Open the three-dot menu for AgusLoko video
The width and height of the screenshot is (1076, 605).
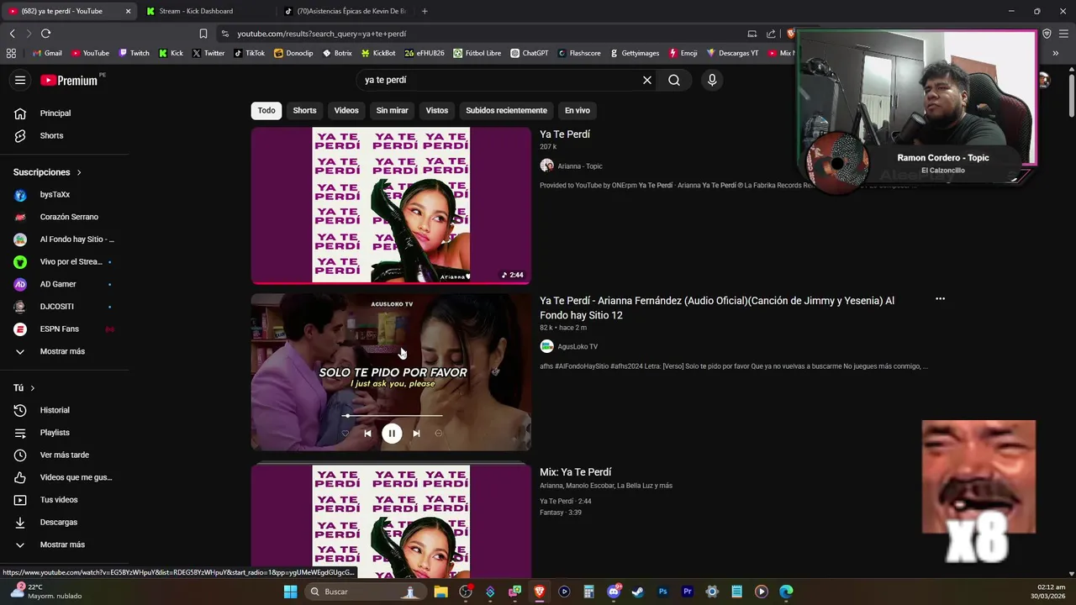[x=940, y=298]
